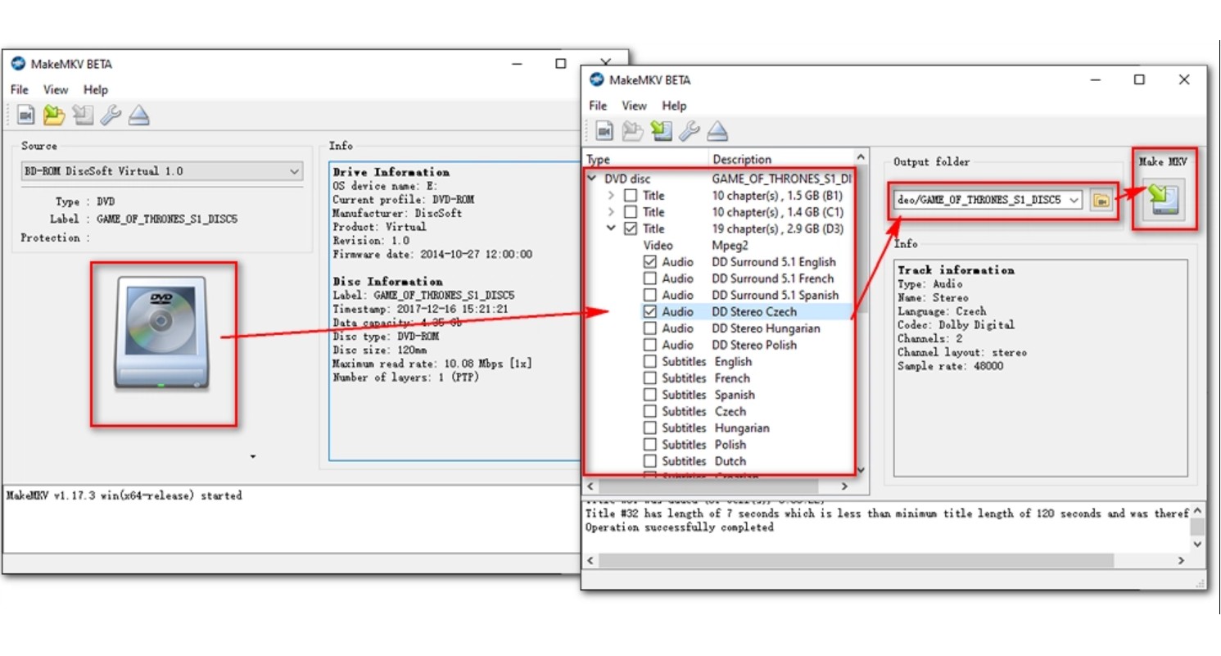Enable the English subtitles checkbox
This screenshot has width=1221, height=656.
click(651, 361)
